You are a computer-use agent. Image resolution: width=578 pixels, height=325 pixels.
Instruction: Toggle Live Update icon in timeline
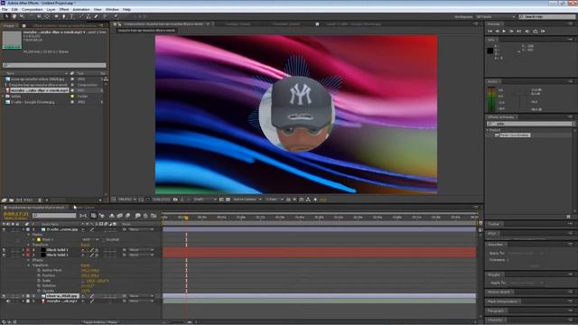pos(94,216)
